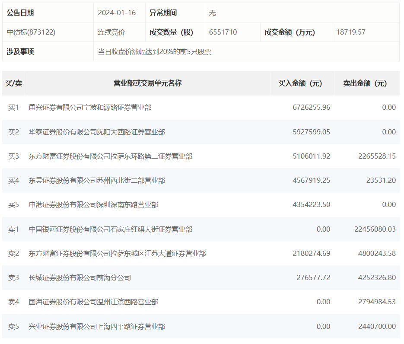This screenshot has width=404, height=344.
Task: Click sell amount 23531.20
Action: [381, 180]
